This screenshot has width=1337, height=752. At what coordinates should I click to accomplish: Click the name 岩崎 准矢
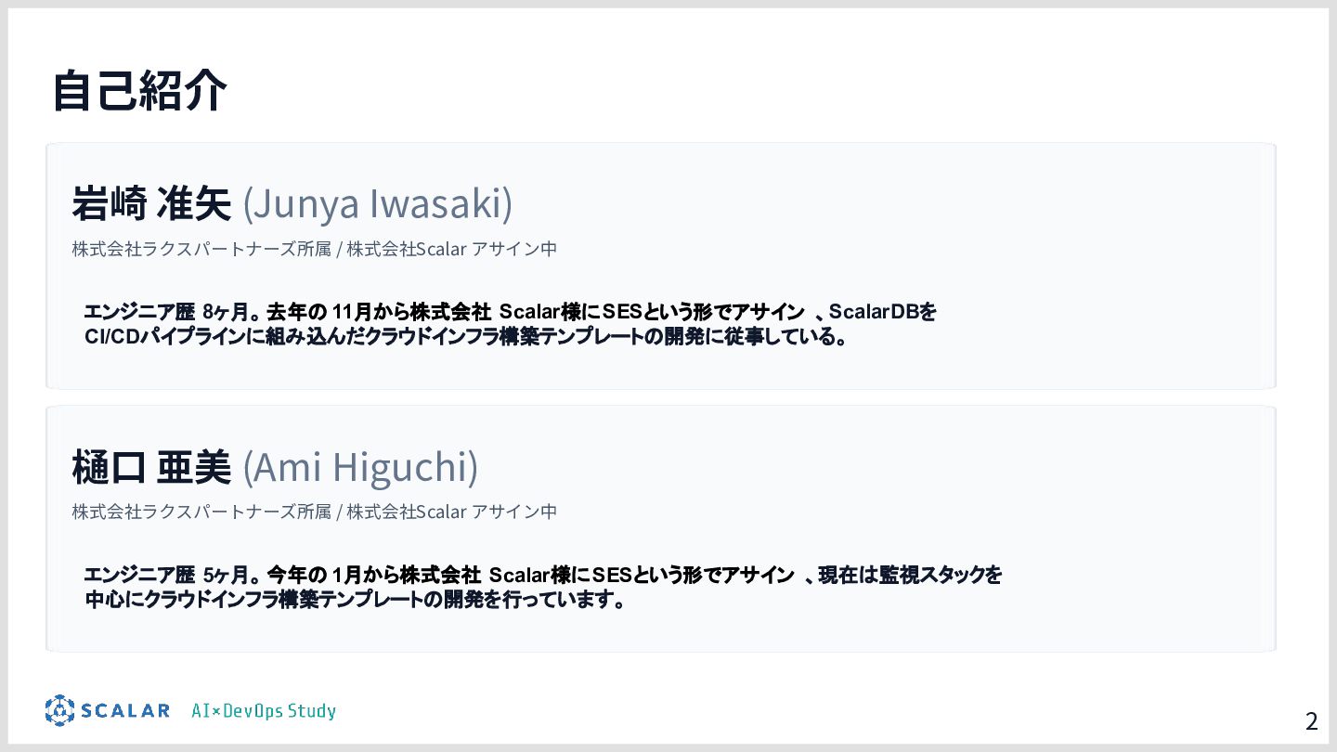pos(151,204)
